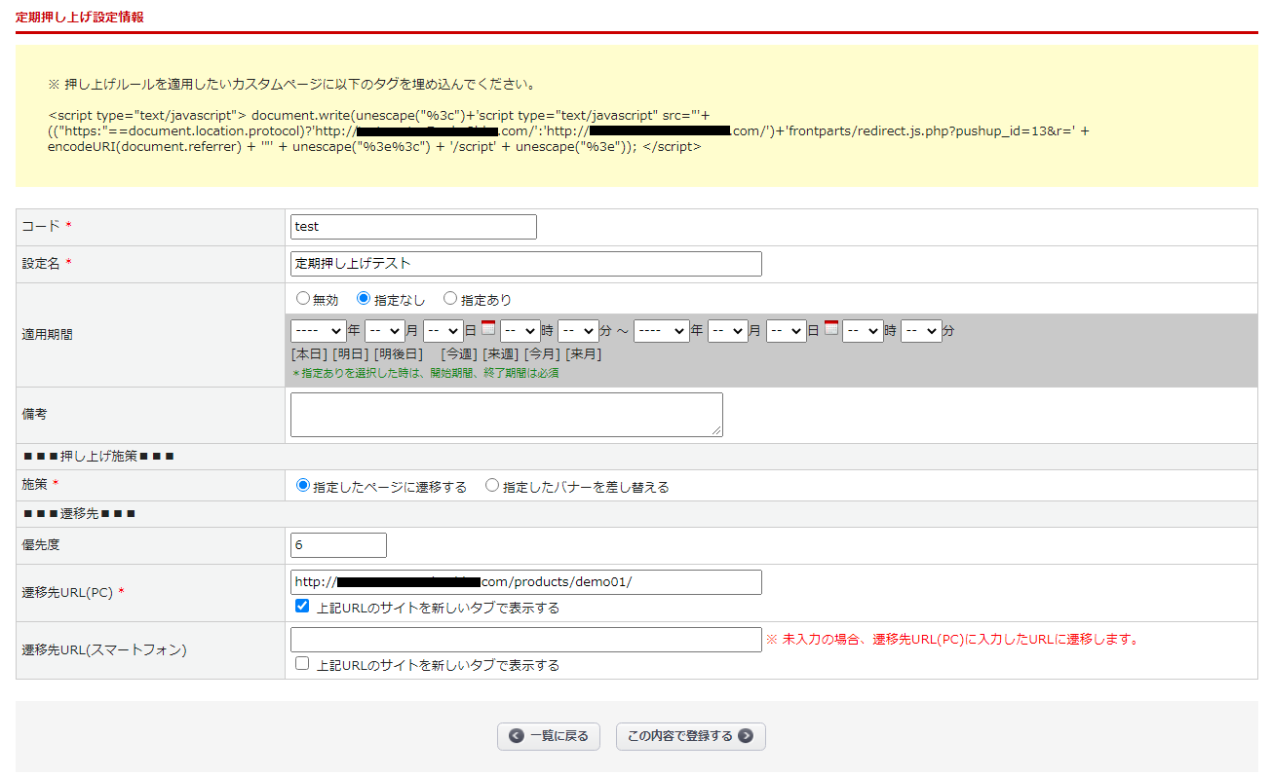Enable new tab checkbox under smartphone URL

(x=302, y=664)
